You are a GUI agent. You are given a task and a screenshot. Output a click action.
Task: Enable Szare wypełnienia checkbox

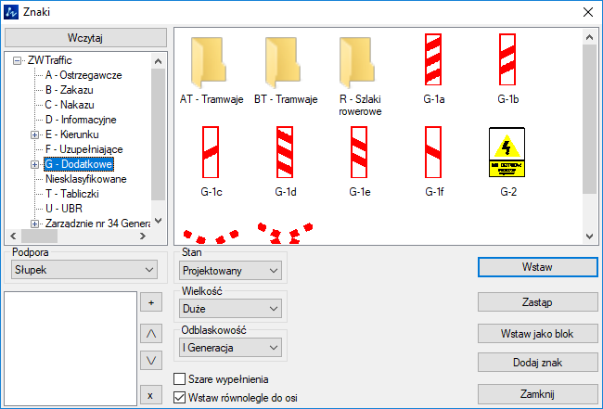(181, 378)
